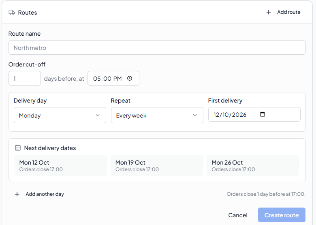Select the Mon 26 Oct delivery date card
The height and width of the screenshot is (225, 316).
pyautogui.click(x=253, y=165)
